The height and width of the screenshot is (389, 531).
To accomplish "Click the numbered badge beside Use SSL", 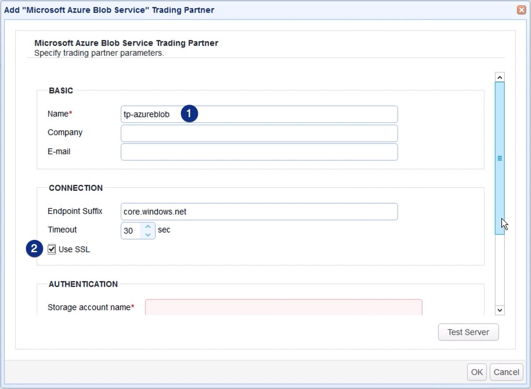I will (x=34, y=249).
